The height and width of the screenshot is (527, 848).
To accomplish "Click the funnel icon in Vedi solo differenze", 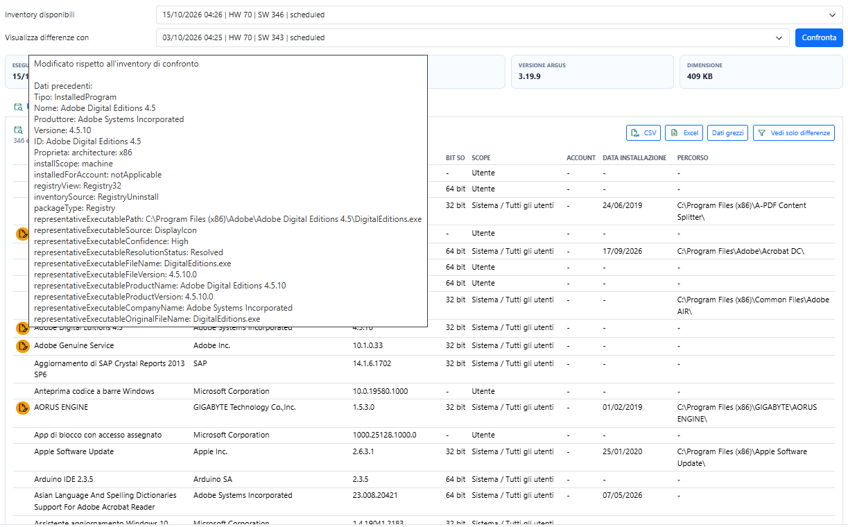I will point(761,132).
